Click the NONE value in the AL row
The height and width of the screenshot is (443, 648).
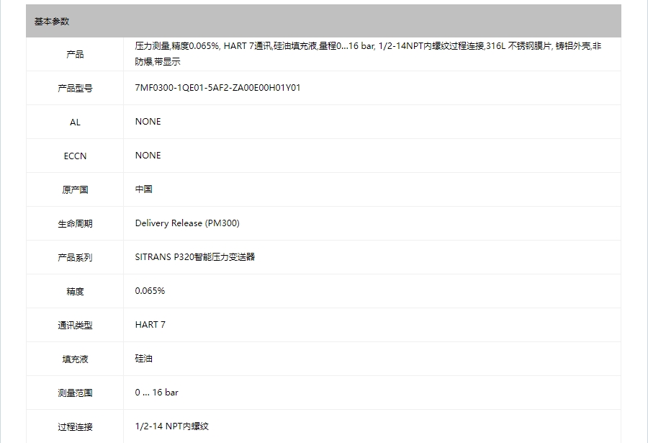click(148, 122)
